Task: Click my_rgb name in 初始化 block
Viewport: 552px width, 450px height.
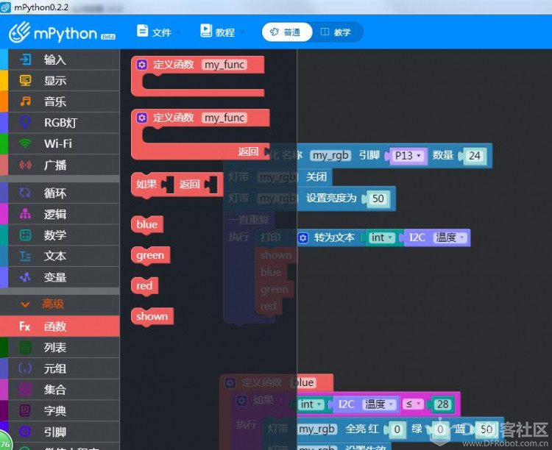Action: coord(330,155)
